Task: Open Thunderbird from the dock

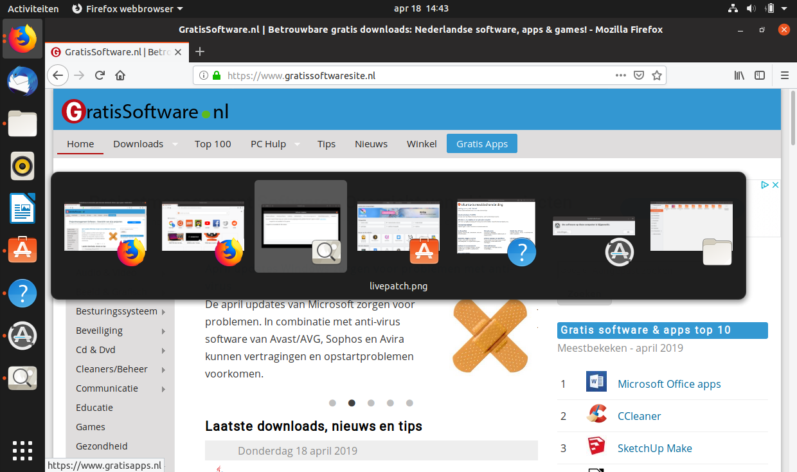Action: click(22, 81)
